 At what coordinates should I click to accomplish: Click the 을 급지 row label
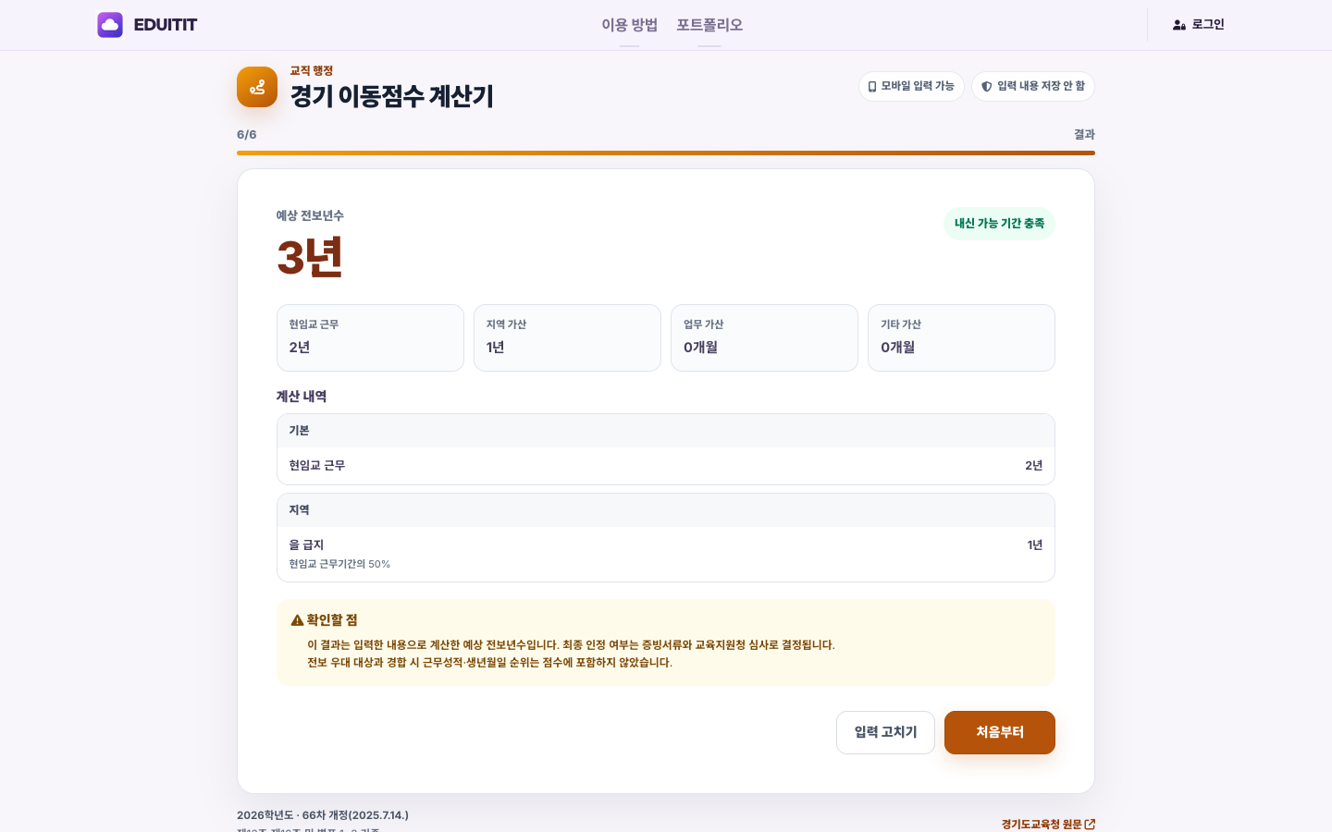306,545
